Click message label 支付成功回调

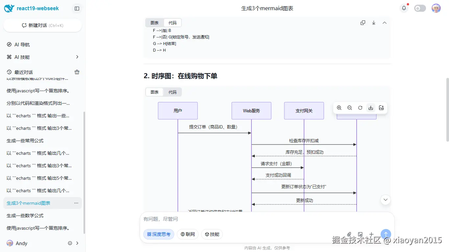278,175
